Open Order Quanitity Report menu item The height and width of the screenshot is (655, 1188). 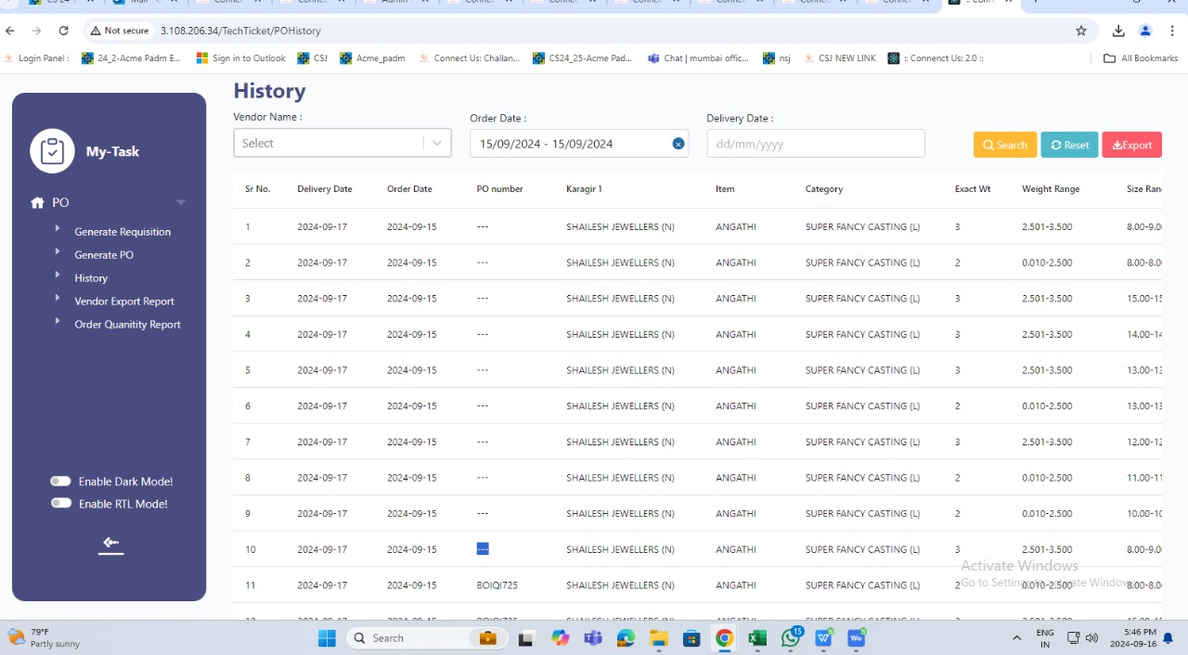coord(127,325)
